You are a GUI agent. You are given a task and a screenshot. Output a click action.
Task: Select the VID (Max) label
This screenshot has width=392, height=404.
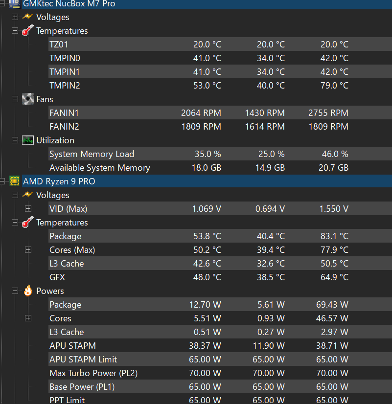[x=69, y=209]
